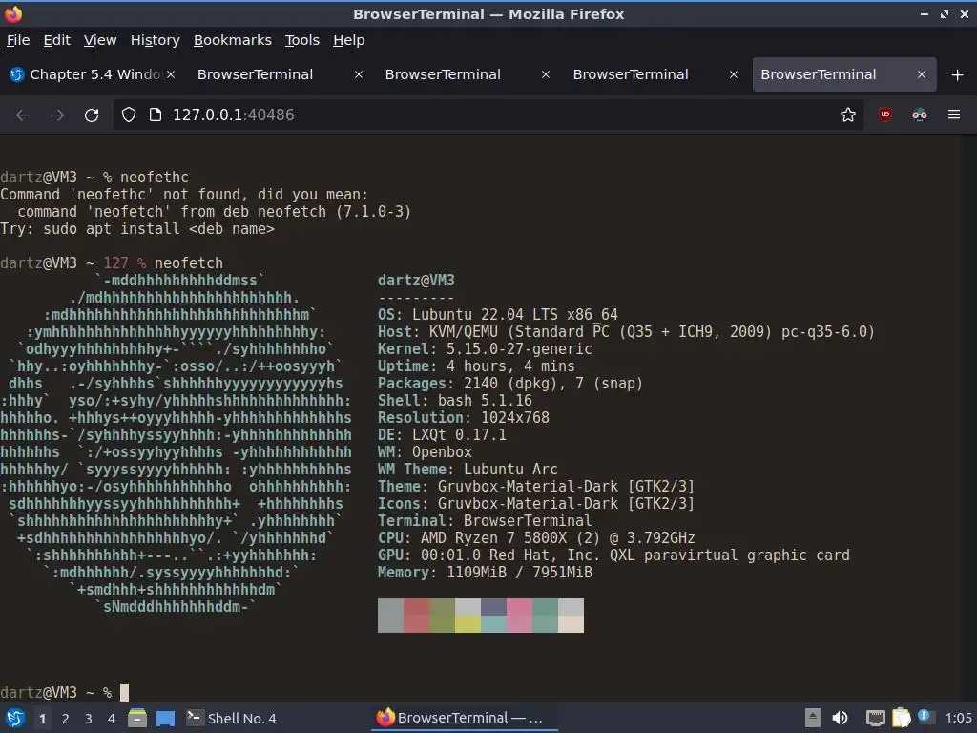Open the uBlock Origin extension
This screenshot has height=733, width=977.
click(x=884, y=115)
